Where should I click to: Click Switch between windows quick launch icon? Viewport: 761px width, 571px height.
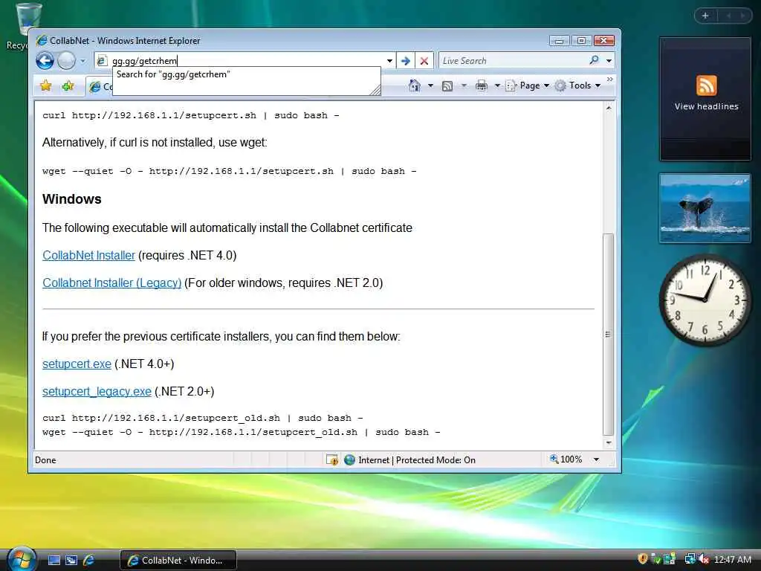(x=71, y=561)
